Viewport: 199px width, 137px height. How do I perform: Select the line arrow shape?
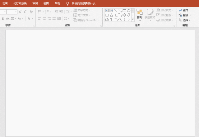click(x=120, y=11)
